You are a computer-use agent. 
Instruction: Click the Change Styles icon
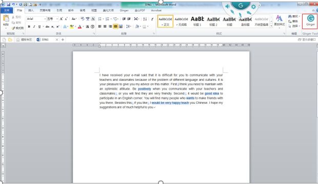[279, 21]
